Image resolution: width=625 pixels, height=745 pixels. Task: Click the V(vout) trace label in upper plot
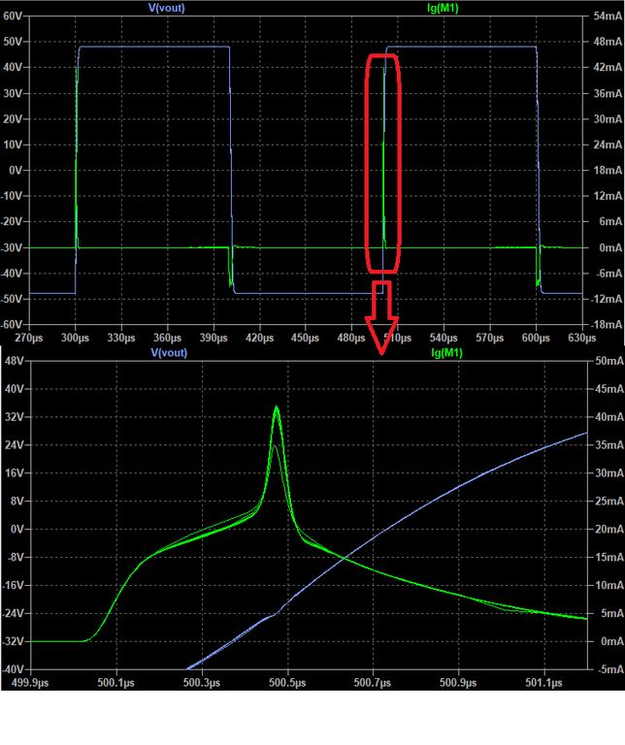pos(166,8)
